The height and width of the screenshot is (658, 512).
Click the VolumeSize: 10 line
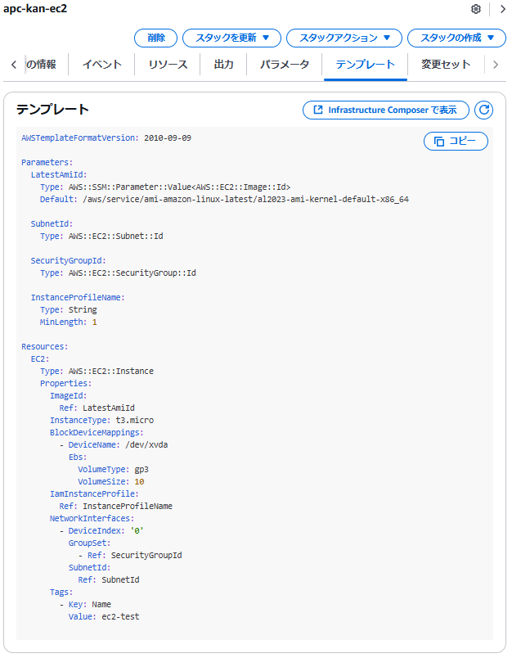click(x=111, y=481)
